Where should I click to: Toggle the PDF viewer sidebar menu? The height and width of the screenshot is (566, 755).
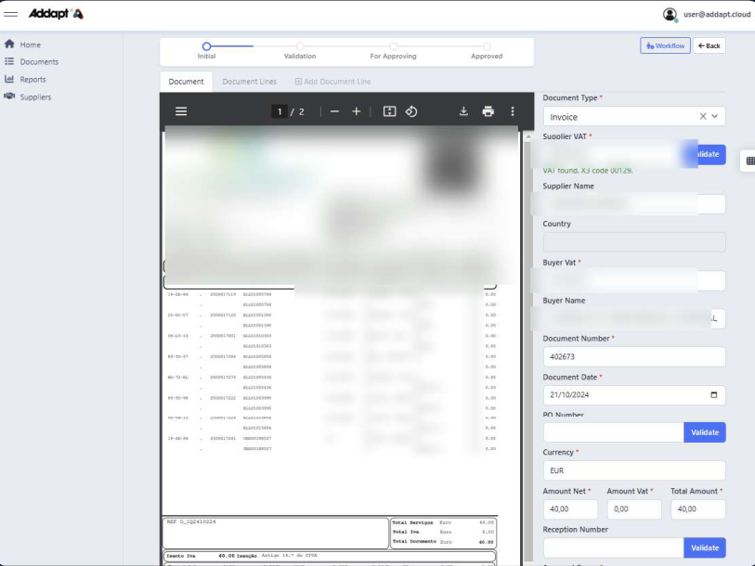[x=181, y=111]
